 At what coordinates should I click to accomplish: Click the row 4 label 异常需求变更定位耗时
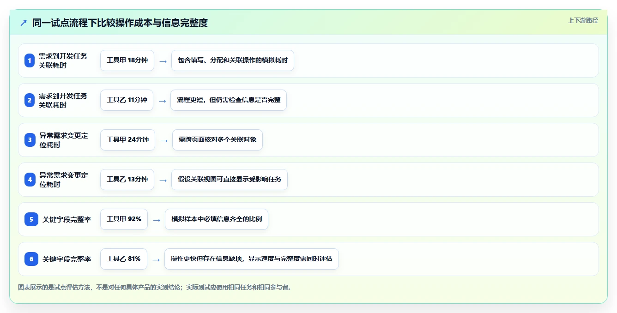click(64, 180)
